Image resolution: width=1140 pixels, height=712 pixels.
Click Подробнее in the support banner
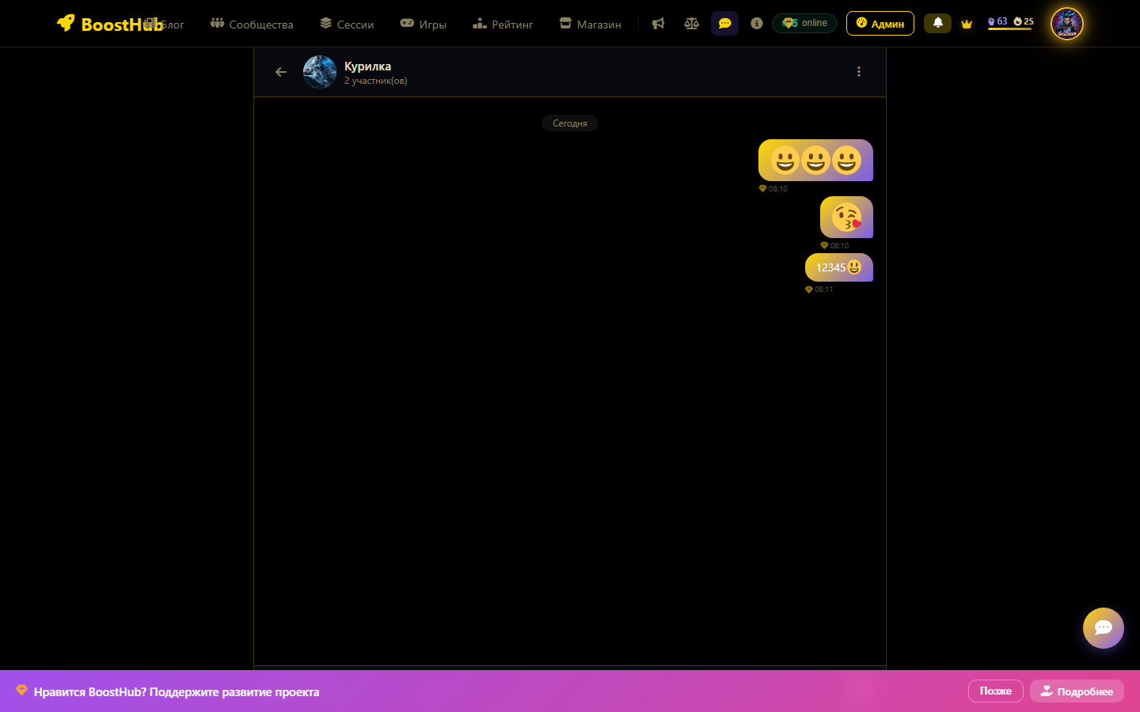point(1077,691)
